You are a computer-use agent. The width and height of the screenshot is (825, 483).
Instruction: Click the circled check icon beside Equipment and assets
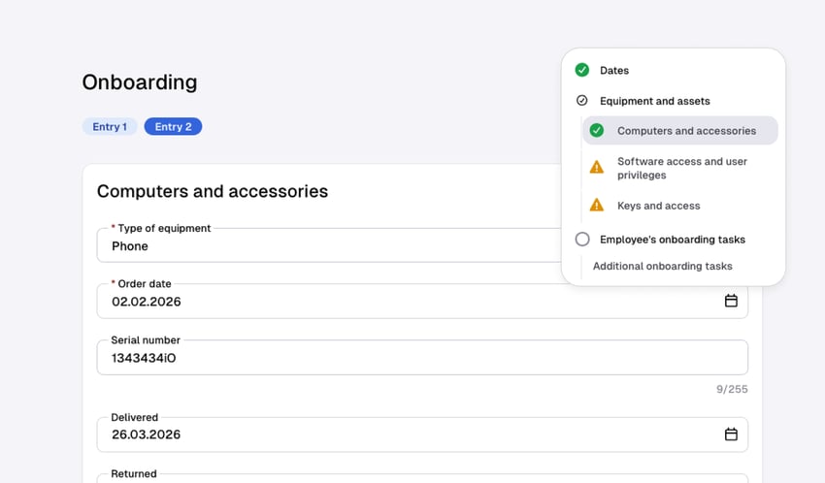[x=582, y=101]
